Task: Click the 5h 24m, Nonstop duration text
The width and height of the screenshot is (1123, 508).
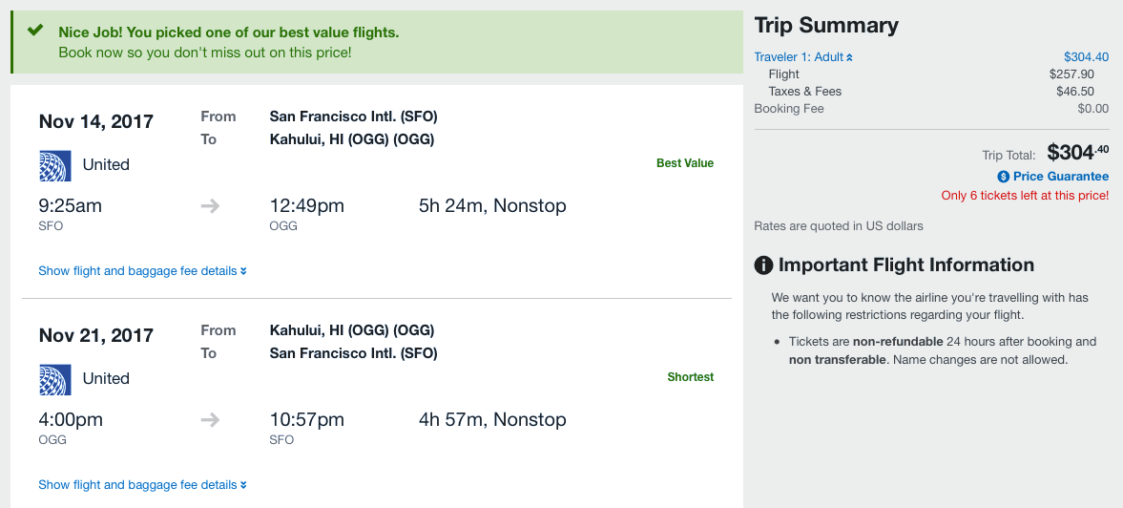Action: click(492, 206)
